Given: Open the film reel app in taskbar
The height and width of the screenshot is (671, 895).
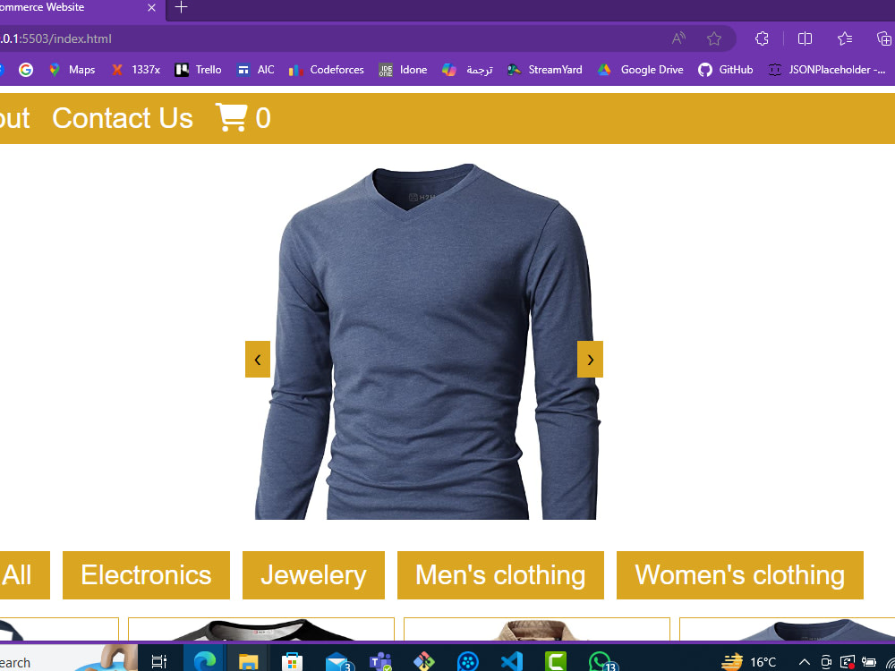Looking at the screenshot, I should [x=467, y=662].
